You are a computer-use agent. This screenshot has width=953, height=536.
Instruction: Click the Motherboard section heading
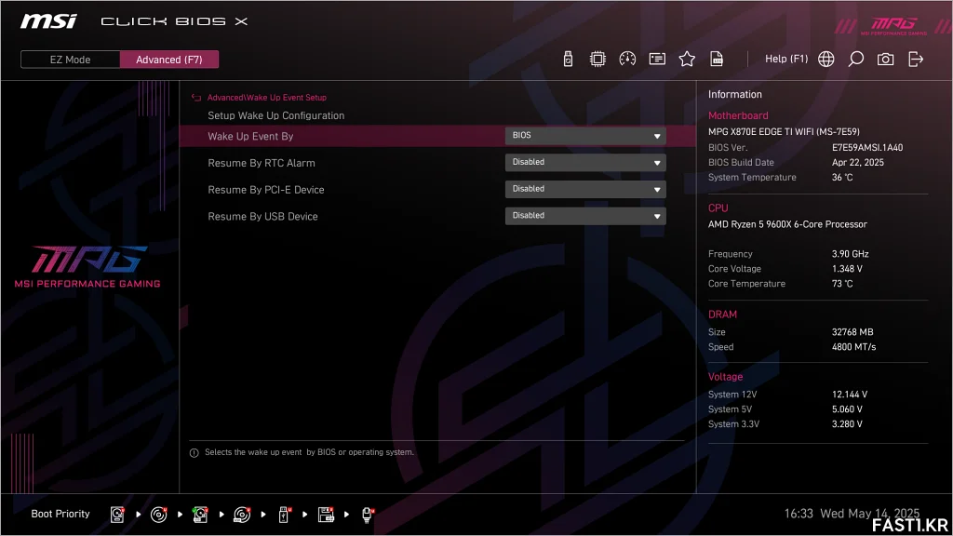(738, 115)
